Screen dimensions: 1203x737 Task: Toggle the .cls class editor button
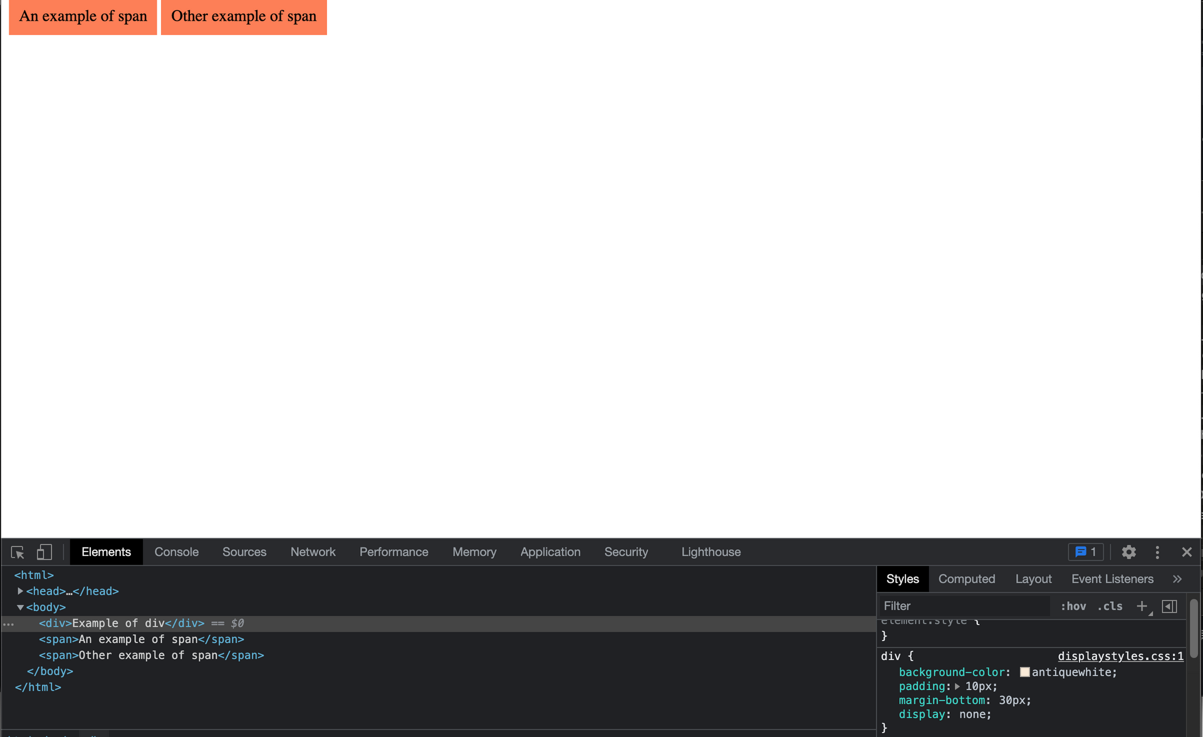(x=1110, y=606)
